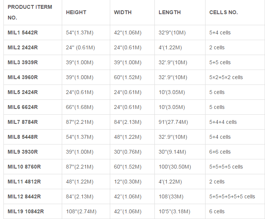This screenshot has height=219, width=265.
Task: Click the 5×2+5×2 cells entry
Action: pyautogui.click(x=226, y=78)
